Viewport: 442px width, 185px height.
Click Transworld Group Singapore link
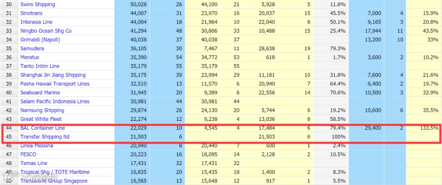54,181
